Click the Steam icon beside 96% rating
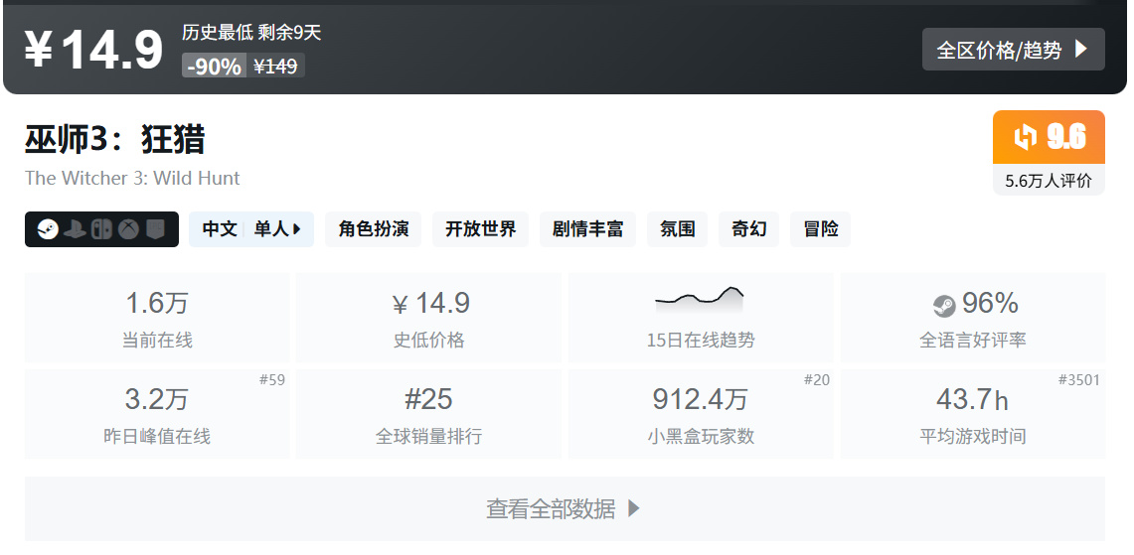1134x555 pixels. 944,307
